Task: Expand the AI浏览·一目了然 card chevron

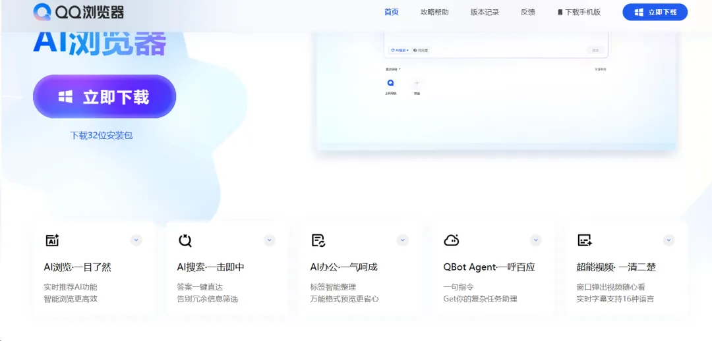Action: [136, 240]
